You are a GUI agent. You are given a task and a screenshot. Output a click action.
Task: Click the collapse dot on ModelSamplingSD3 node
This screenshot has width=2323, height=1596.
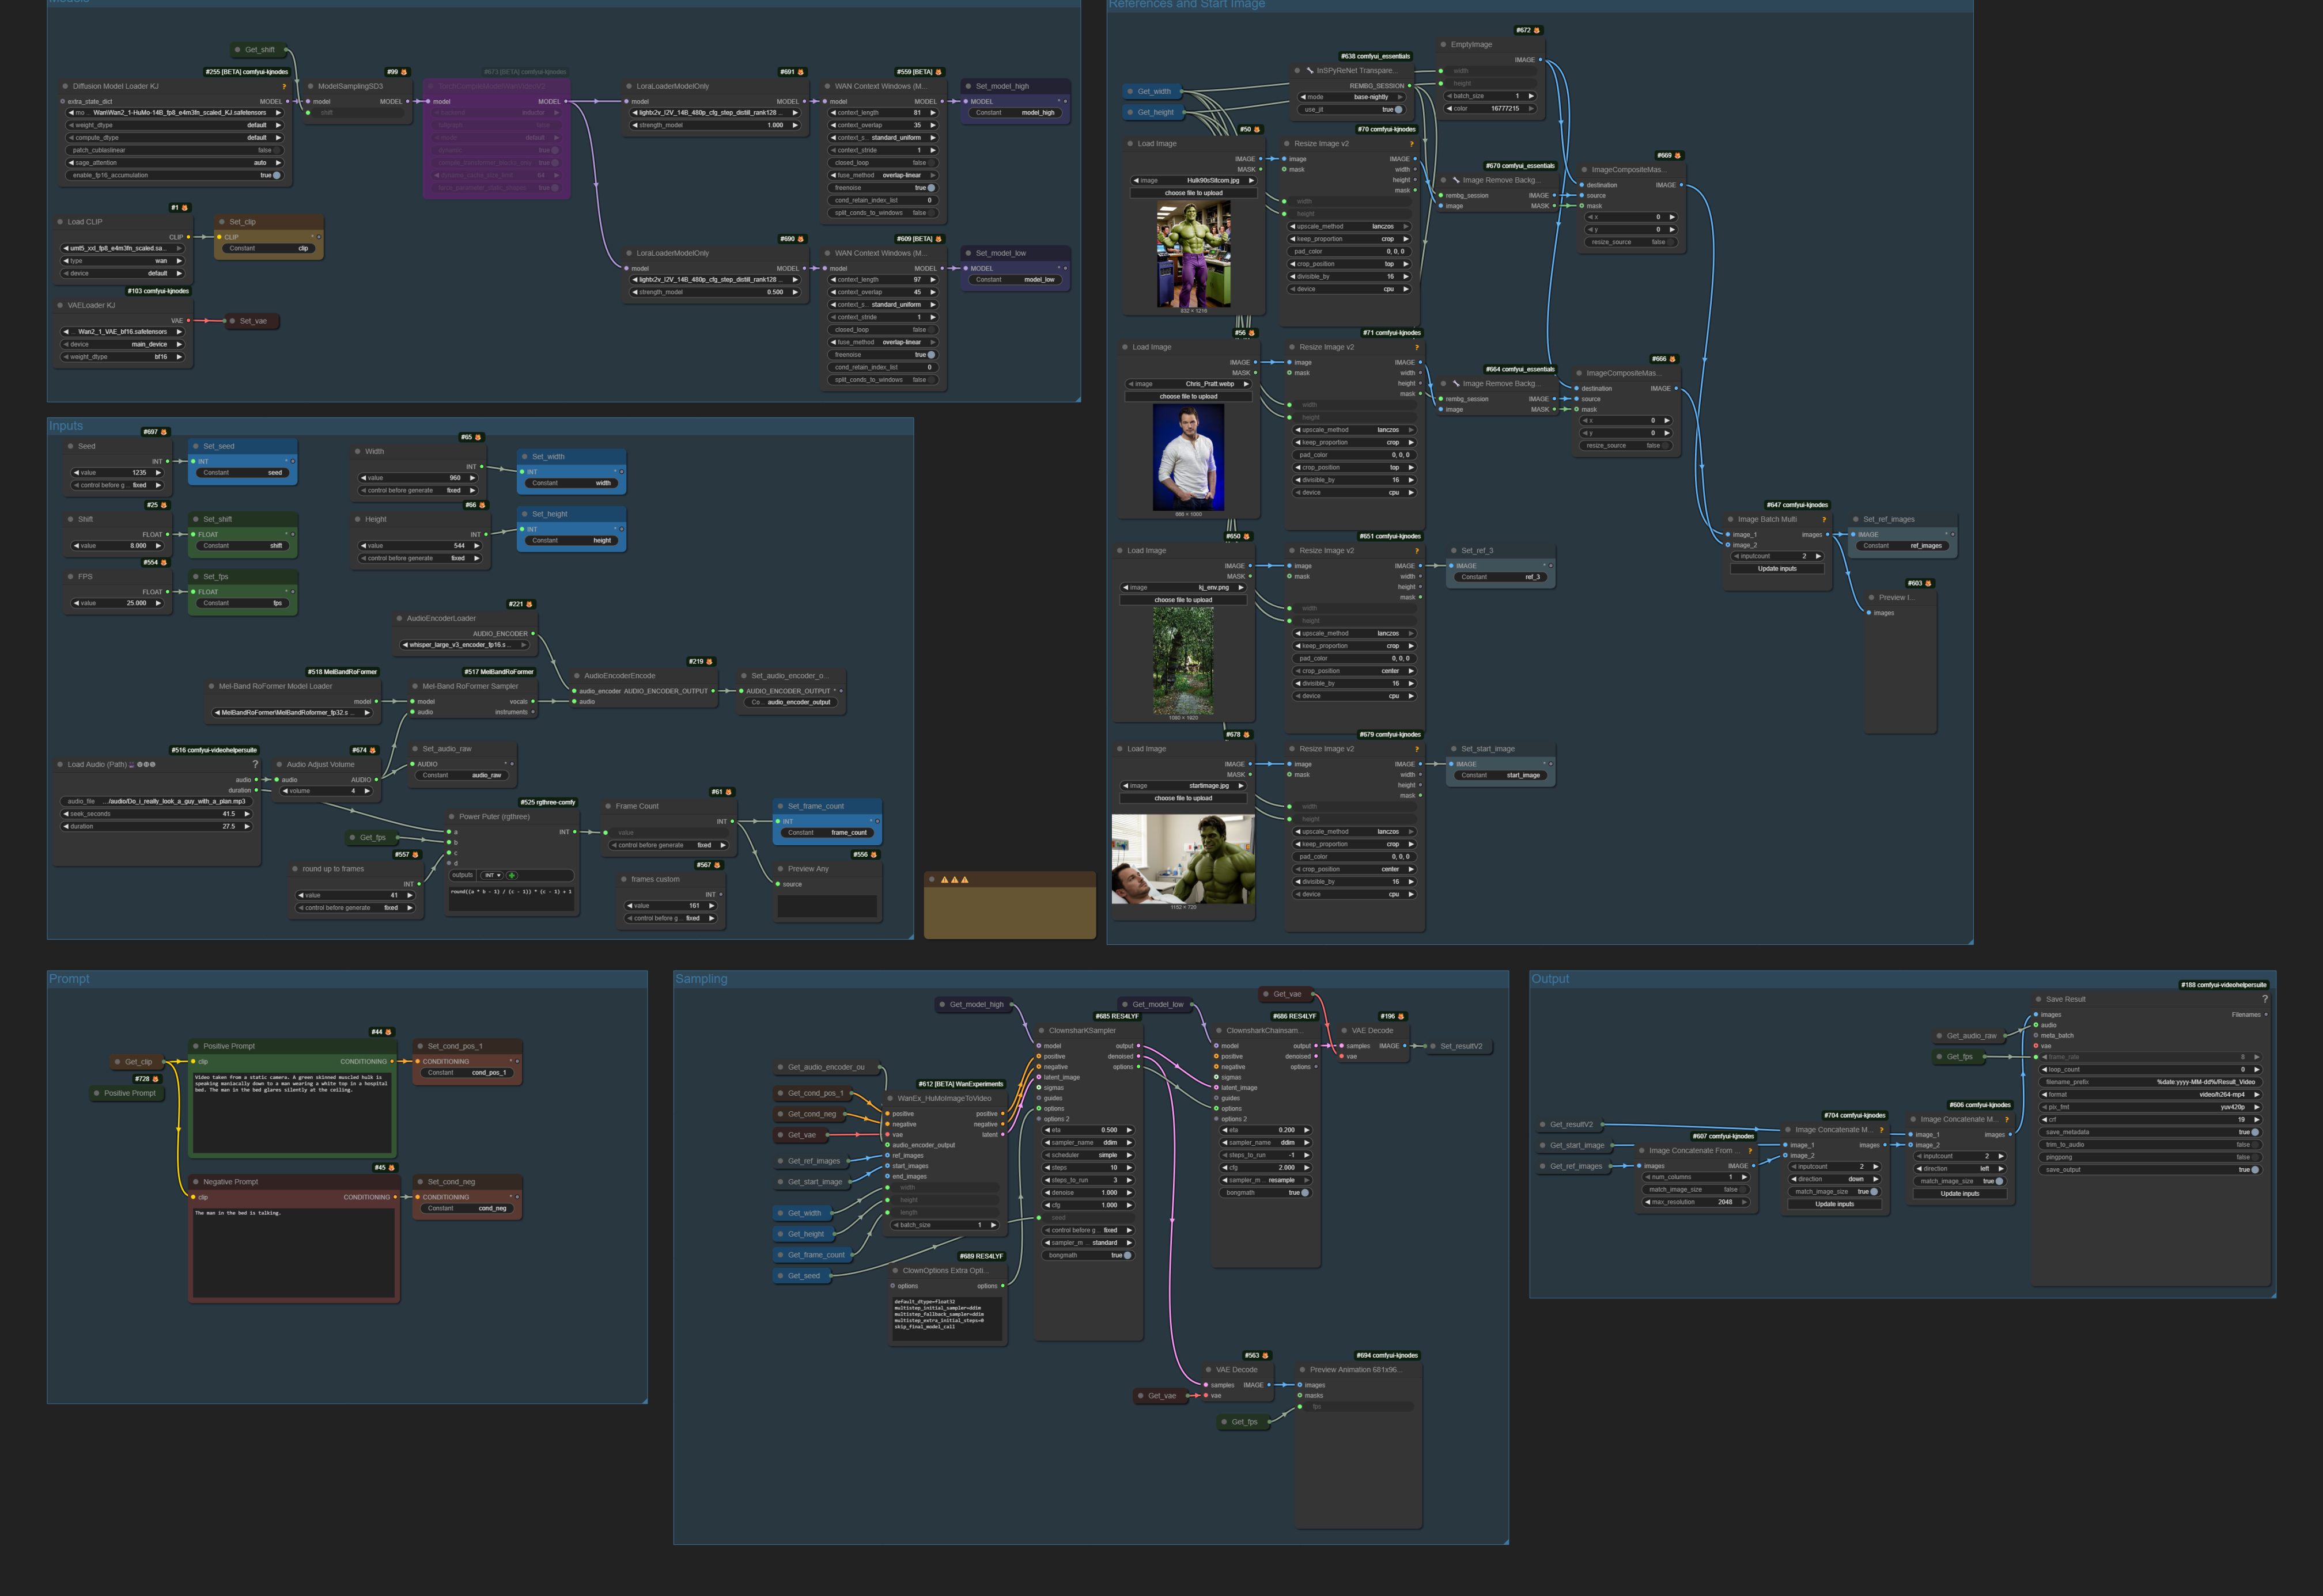click(x=310, y=86)
